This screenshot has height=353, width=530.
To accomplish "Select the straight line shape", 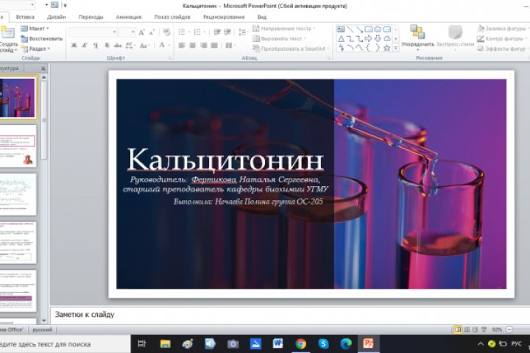I will [350, 29].
